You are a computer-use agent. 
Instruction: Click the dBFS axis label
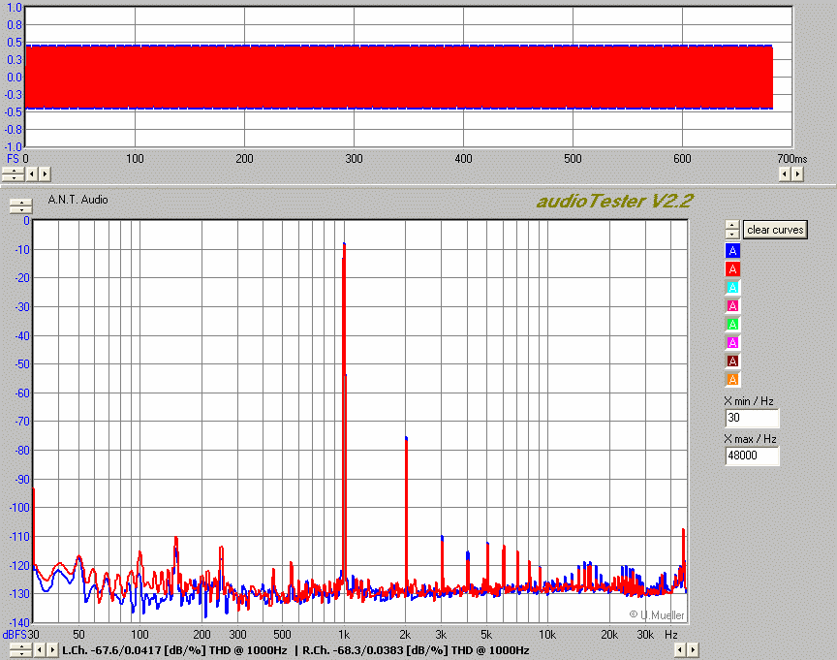pyautogui.click(x=15, y=635)
